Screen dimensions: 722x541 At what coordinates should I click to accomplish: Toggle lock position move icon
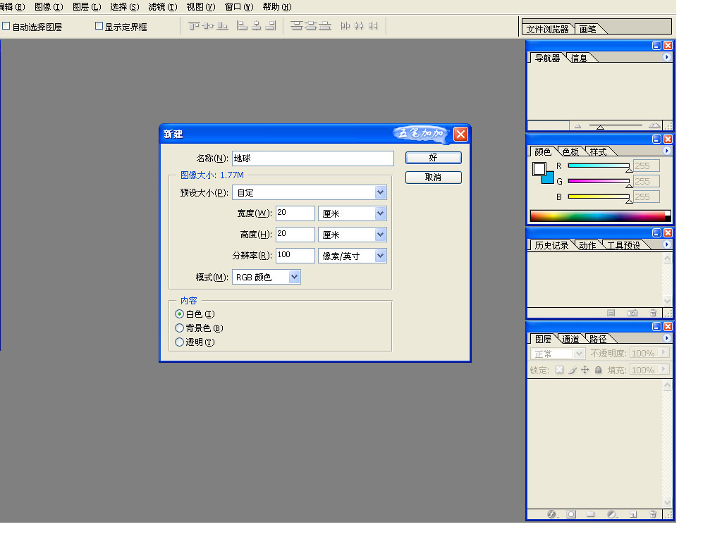585,370
